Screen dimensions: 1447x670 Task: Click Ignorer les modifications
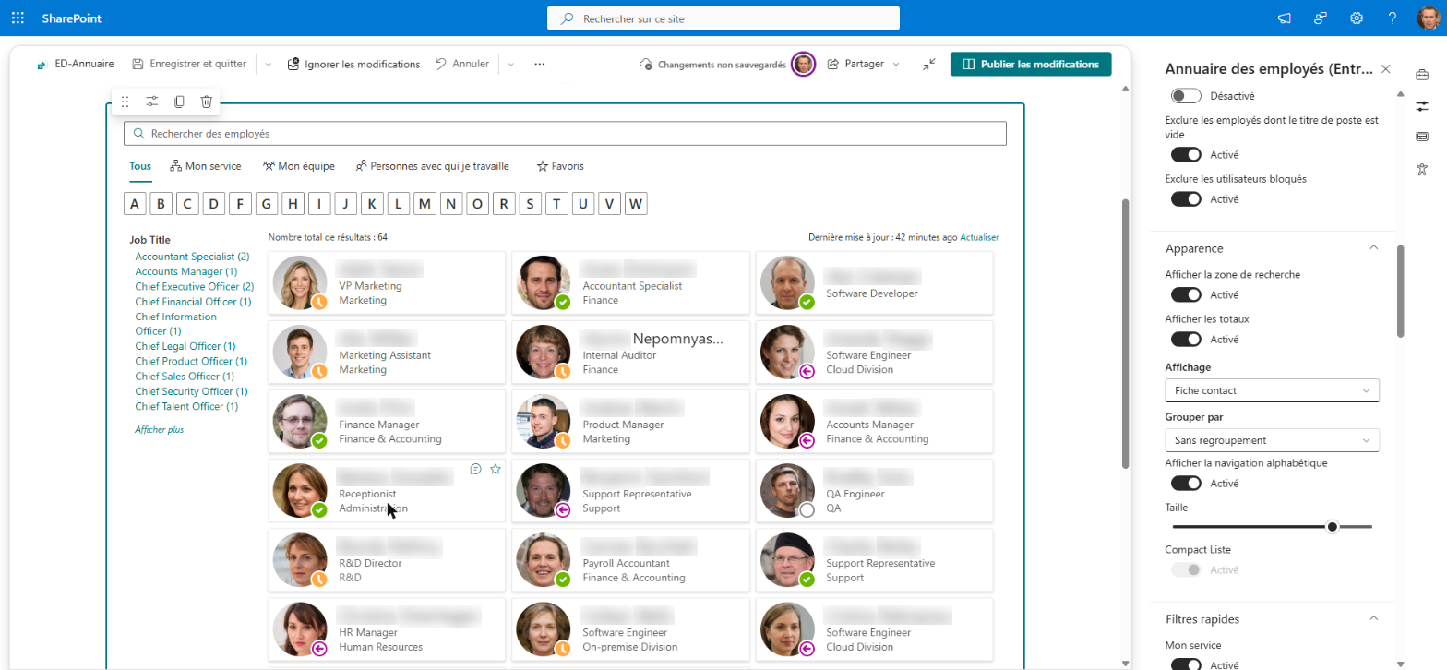(x=353, y=64)
